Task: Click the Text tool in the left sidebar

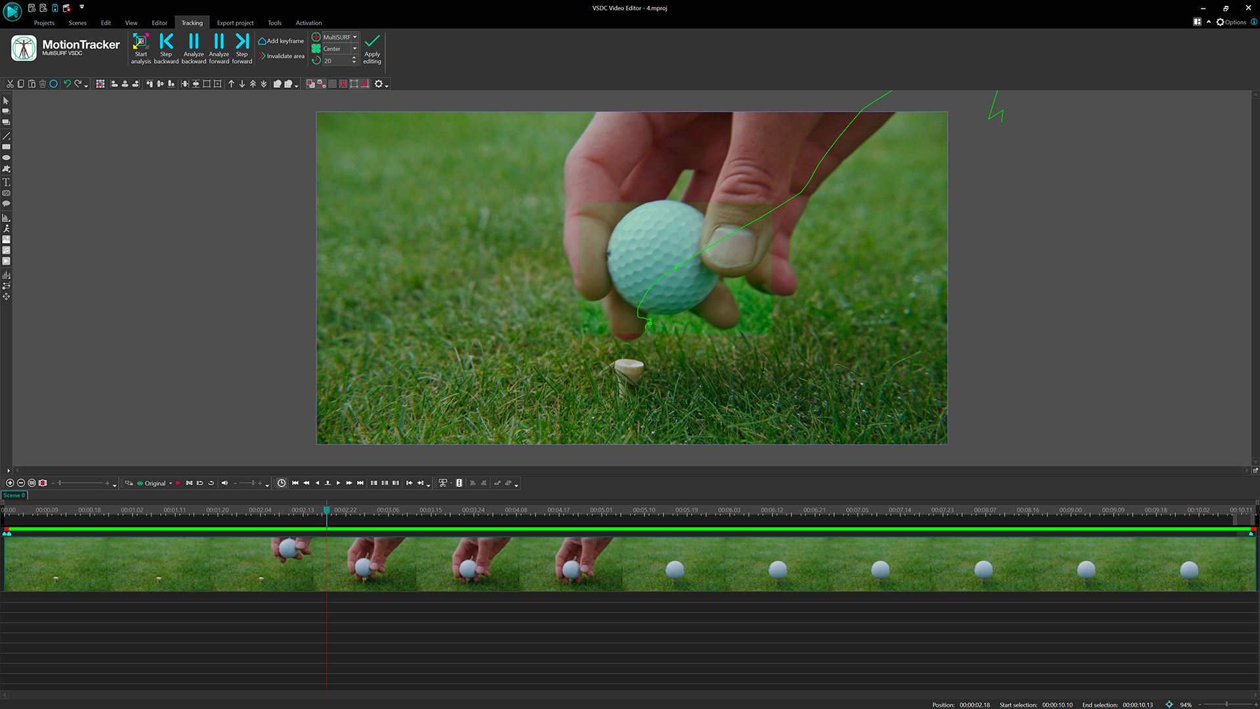Action: (7, 183)
